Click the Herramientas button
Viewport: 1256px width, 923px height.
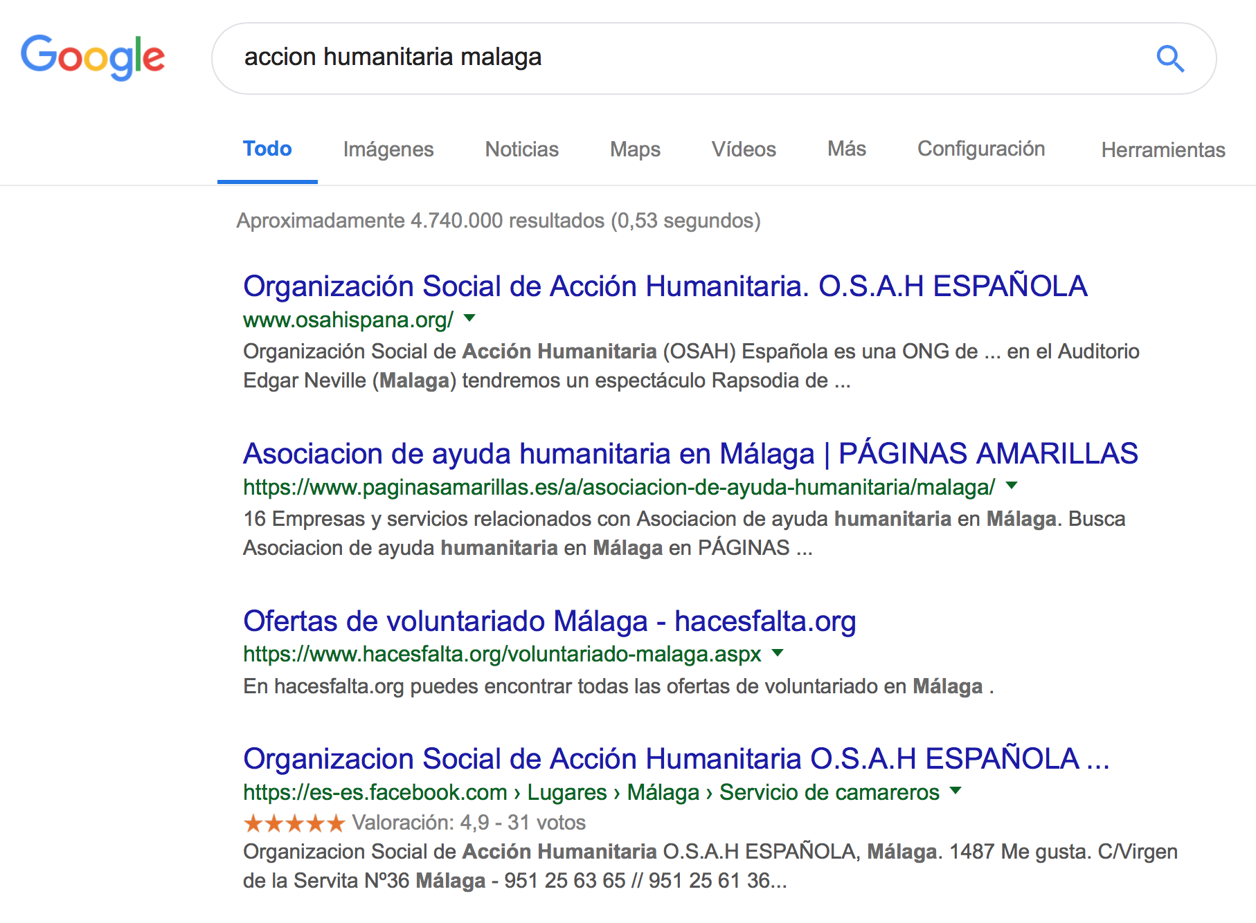[x=1163, y=150]
